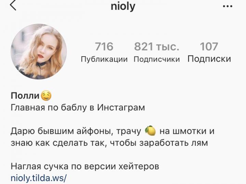The height and width of the screenshot is (184, 246).
Task: Select the line ending with заработать лям
Action: click(x=109, y=143)
